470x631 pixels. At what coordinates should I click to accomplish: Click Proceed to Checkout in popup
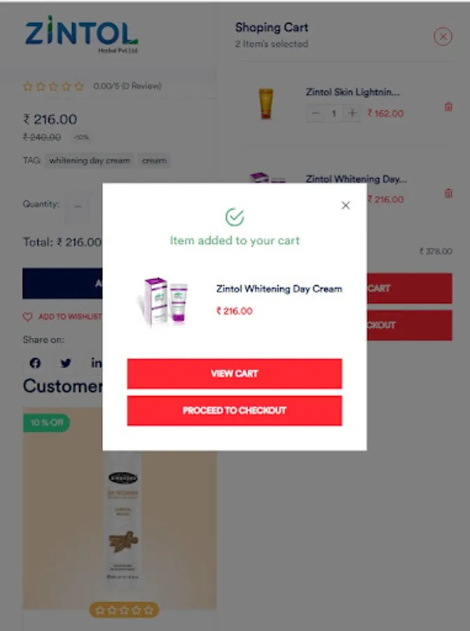235,410
